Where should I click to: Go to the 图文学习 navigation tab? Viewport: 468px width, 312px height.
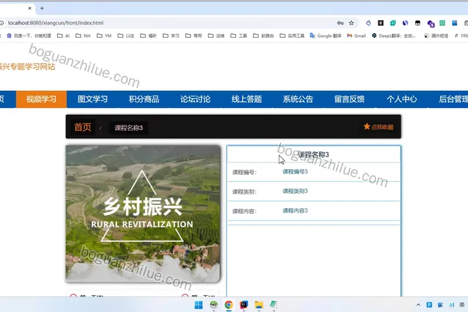pos(92,99)
